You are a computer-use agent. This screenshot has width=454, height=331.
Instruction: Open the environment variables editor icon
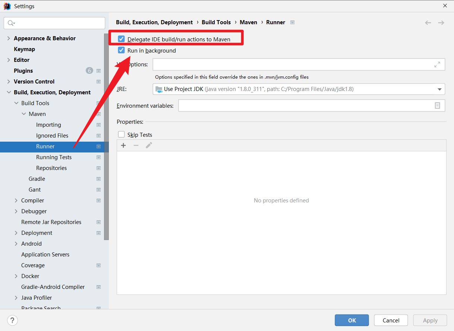pyautogui.click(x=438, y=105)
